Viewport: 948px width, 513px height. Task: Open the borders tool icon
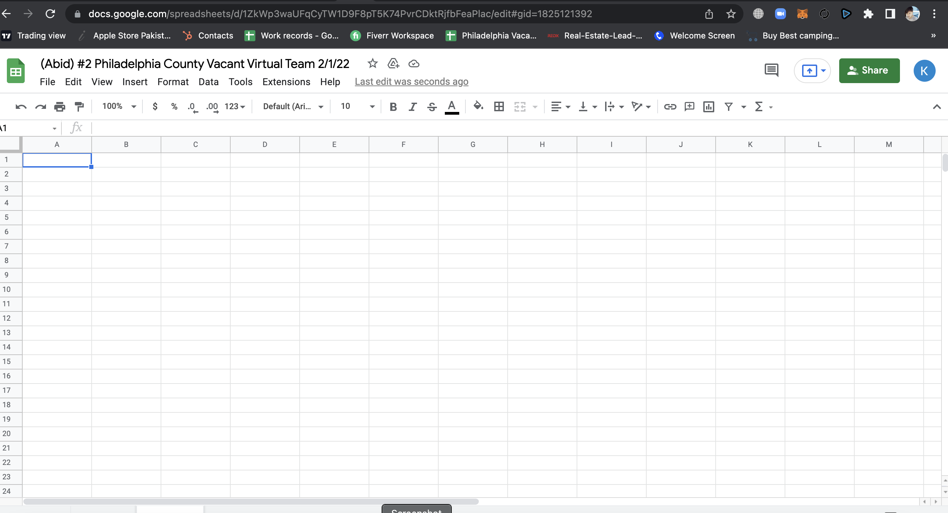coord(499,107)
